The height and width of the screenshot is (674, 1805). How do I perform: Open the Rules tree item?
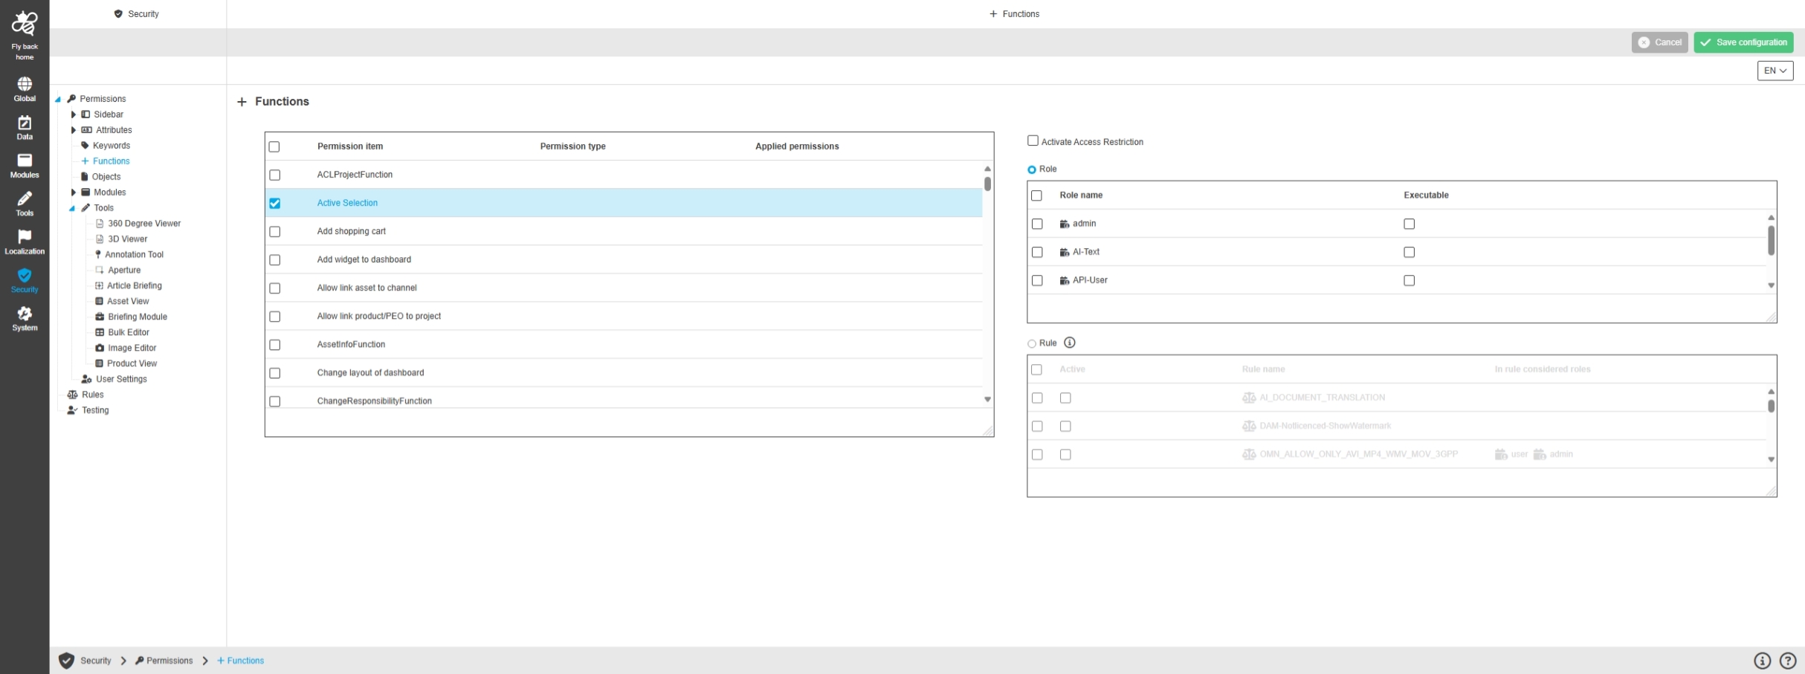(x=92, y=395)
